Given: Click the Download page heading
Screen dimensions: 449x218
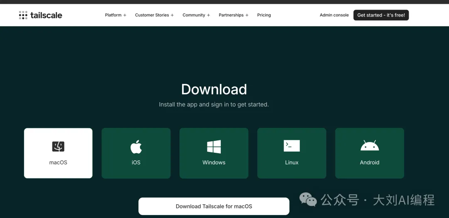Looking at the screenshot, I should [214, 89].
